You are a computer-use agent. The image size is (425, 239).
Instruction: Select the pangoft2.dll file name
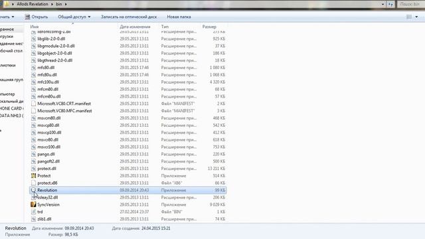[48, 161]
